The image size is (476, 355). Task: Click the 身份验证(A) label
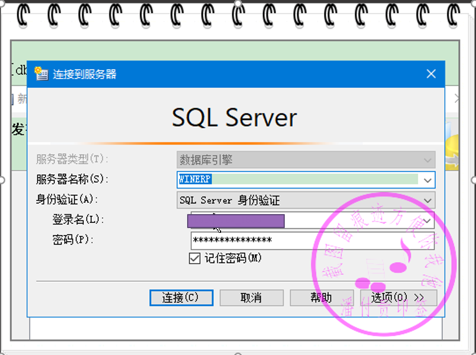pos(67,199)
